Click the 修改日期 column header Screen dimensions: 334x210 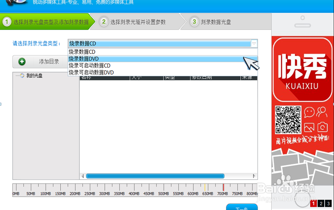(215, 78)
